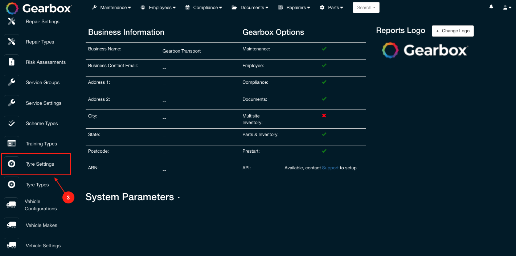
Task: Click the Gearbox logo in the header
Action: pyautogui.click(x=39, y=8)
